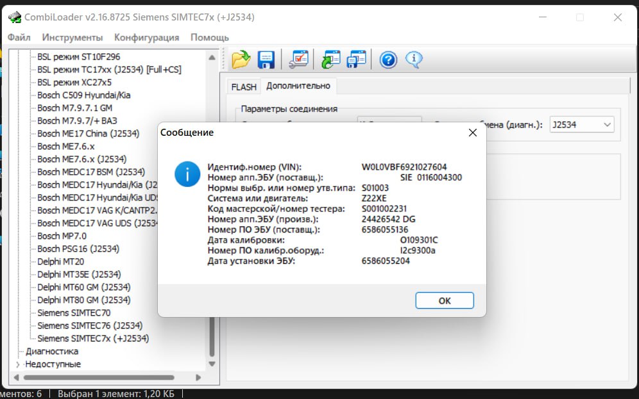
Task: Click the open file folder icon
Action: 241,60
